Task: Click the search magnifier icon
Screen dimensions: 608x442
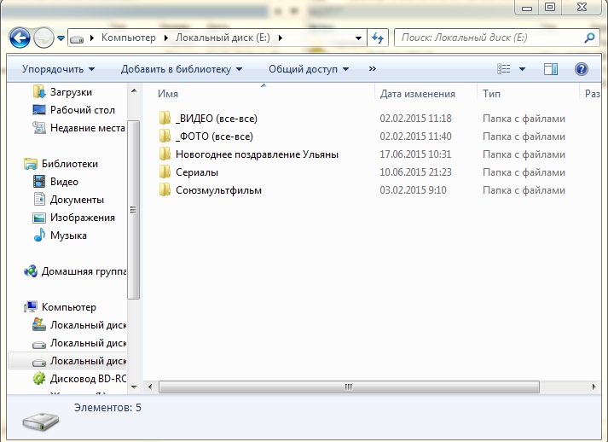Action: (589, 38)
